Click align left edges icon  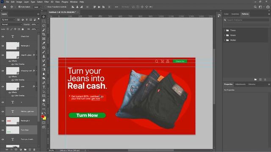(x=73, y=7)
